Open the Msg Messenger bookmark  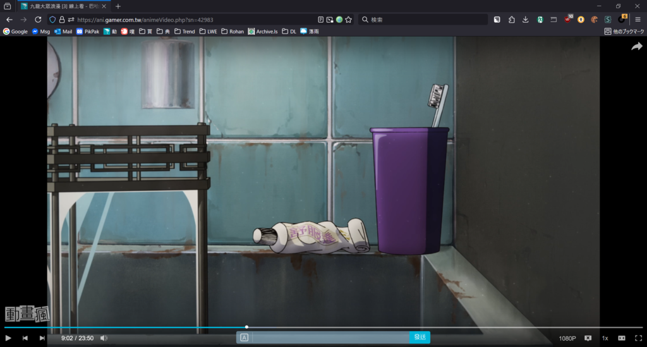pyautogui.click(x=41, y=32)
